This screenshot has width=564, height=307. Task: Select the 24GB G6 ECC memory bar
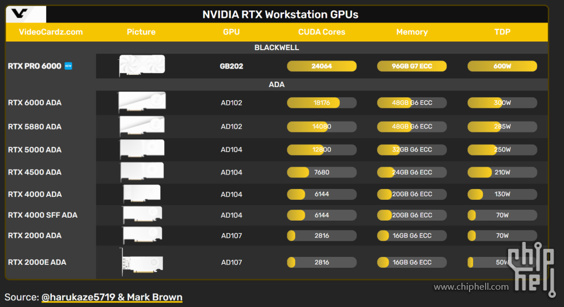(x=412, y=172)
